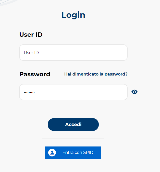Image resolution: width=160 pixels, height=172 pixels.
Task: Toggle password visibility with the eye icon
Action: [x=134, y=92]
